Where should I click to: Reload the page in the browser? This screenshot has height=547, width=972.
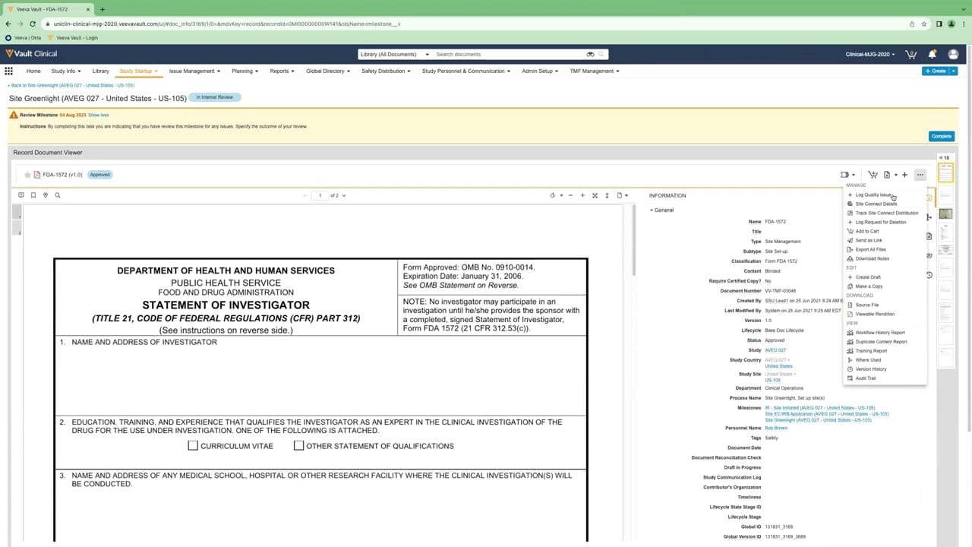34,24
